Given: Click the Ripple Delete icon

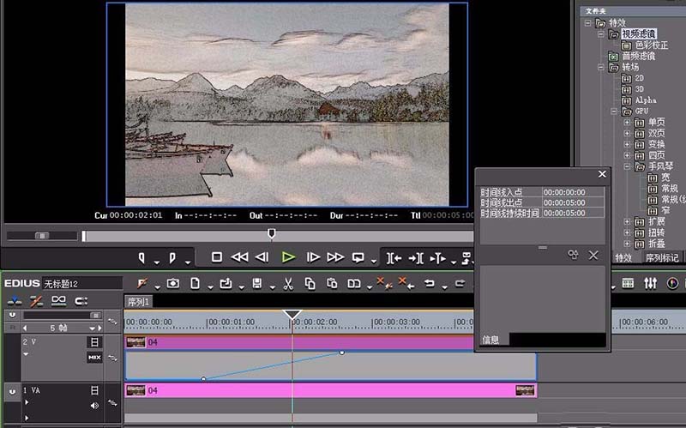Looking at the screenshot, I should pyautogui.click(x=384, y=284).
